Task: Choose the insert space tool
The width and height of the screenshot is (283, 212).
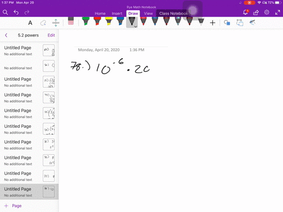Action: click(56, 23)
